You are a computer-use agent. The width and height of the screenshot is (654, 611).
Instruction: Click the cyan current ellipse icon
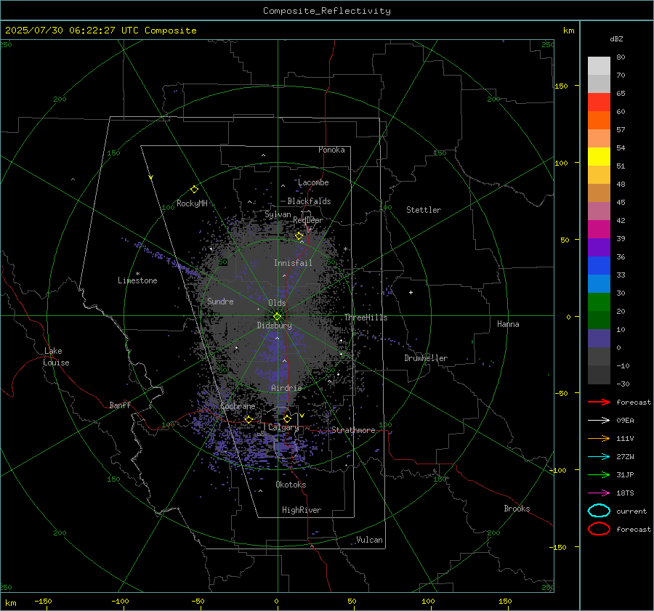pyautogui.click(x=599, y=511)
